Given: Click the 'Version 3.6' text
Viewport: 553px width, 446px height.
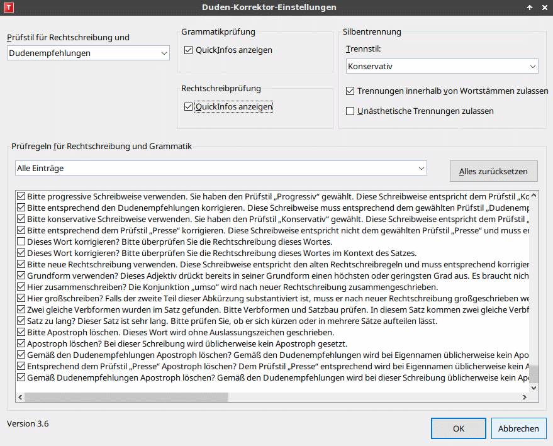Looking at the screenshot, I should [x=28, y=423].
